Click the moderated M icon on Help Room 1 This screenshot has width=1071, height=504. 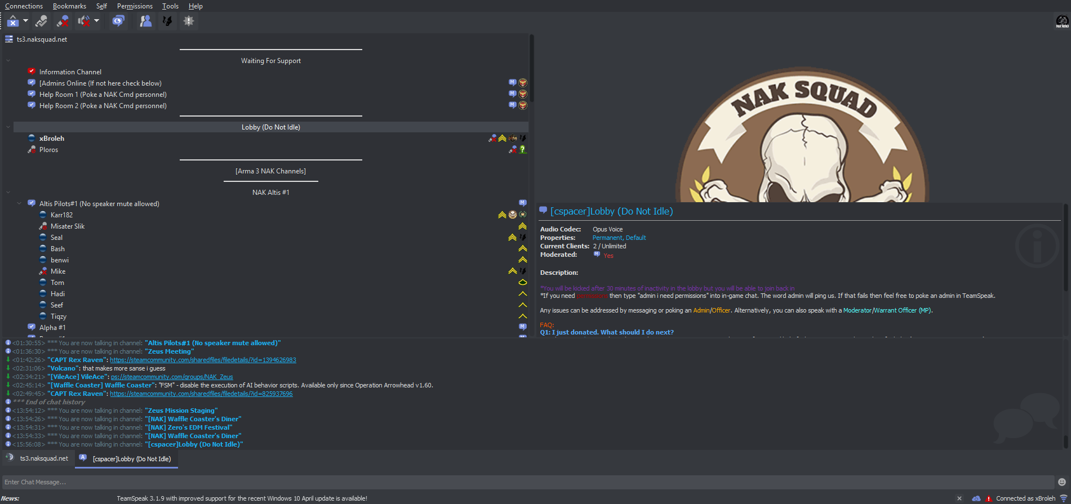[512, 93]
